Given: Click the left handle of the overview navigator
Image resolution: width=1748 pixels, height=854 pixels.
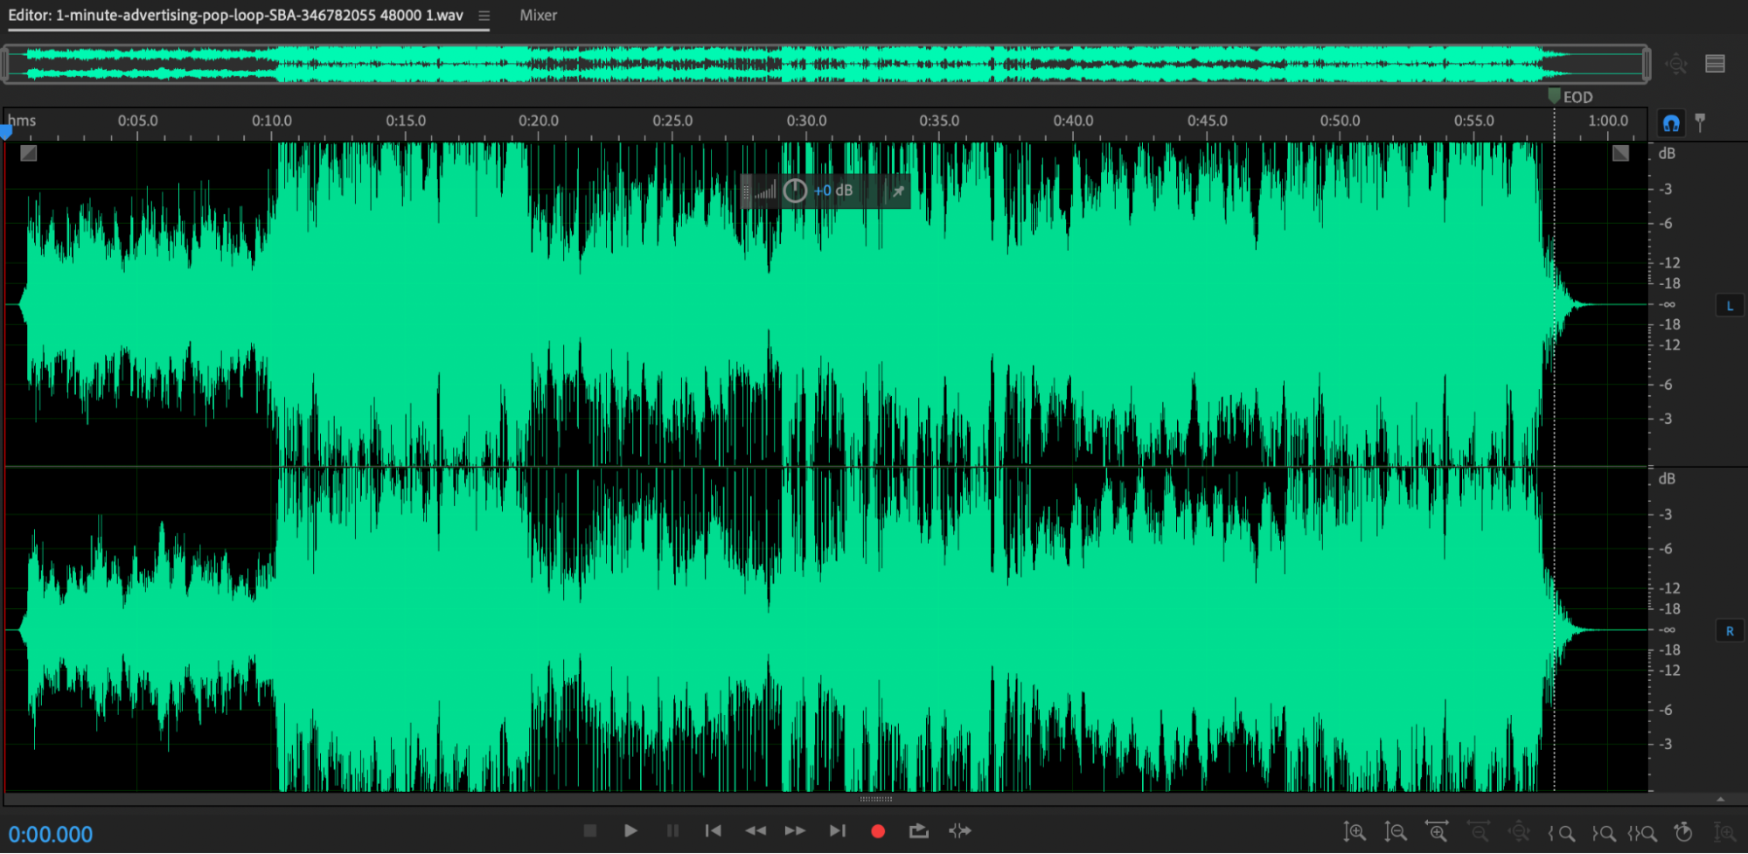Looking at the screenshot, I should (4, 65).
